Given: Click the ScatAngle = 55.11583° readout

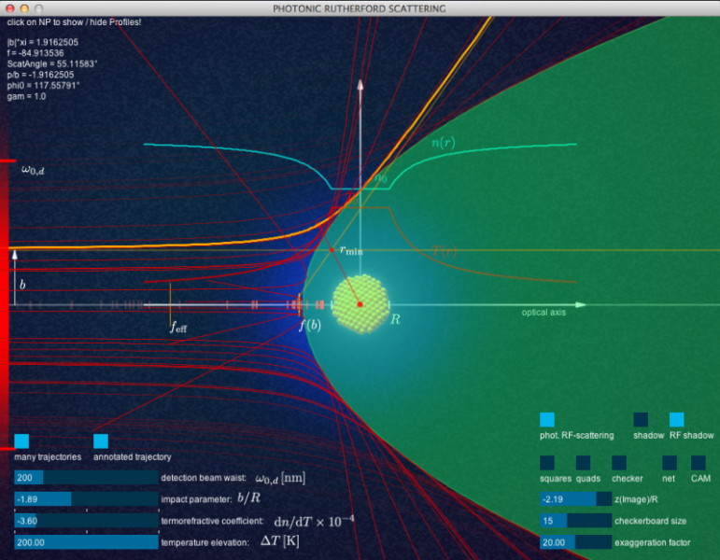Looking at the screenshot, I should click(x=52, y=63).
